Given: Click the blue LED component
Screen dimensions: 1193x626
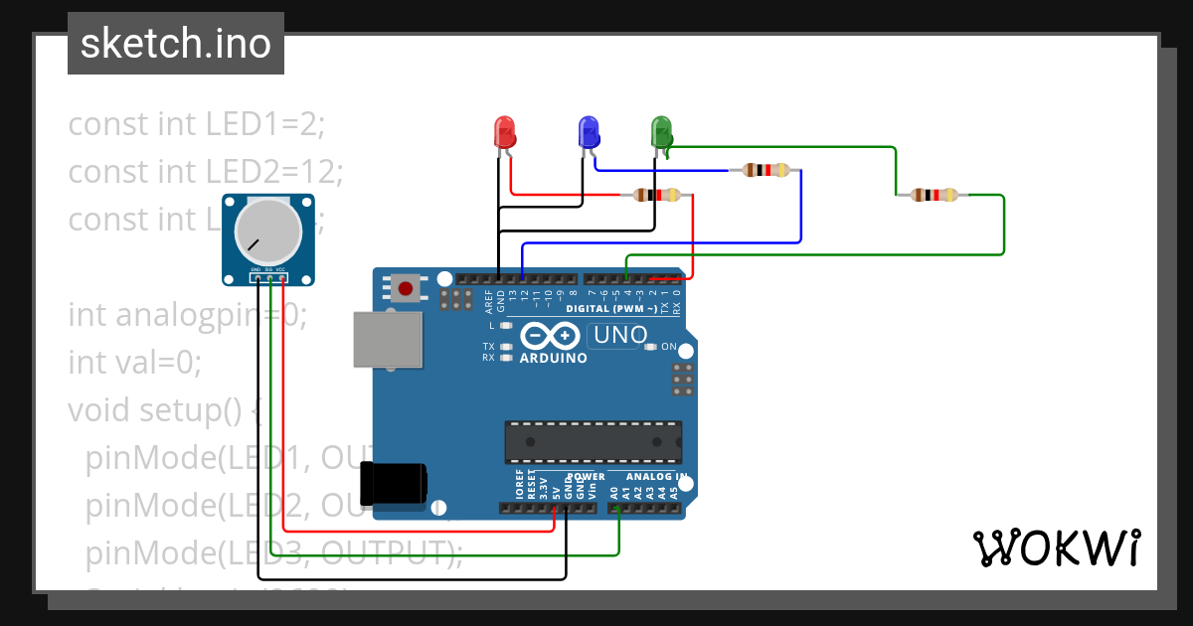Looking at the screenshot, I should (588, 132).
